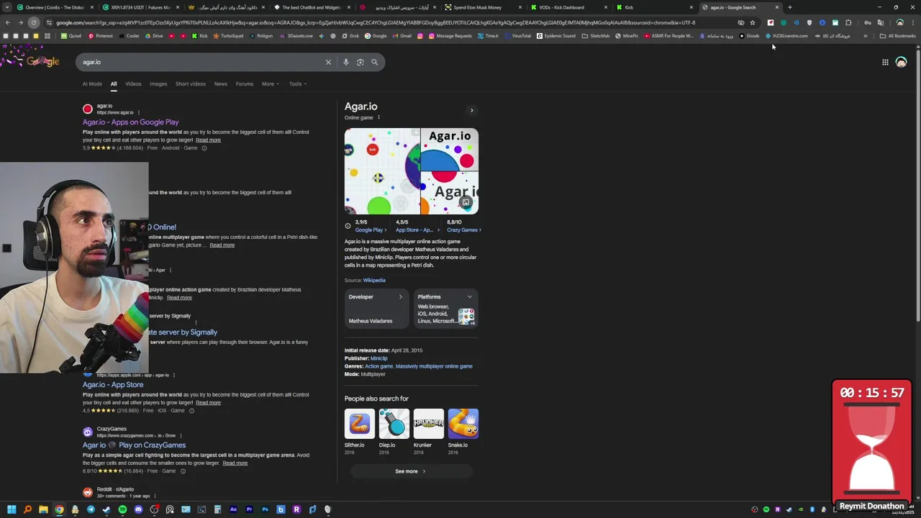Expand the More search filter menu

tap(270, 84)
